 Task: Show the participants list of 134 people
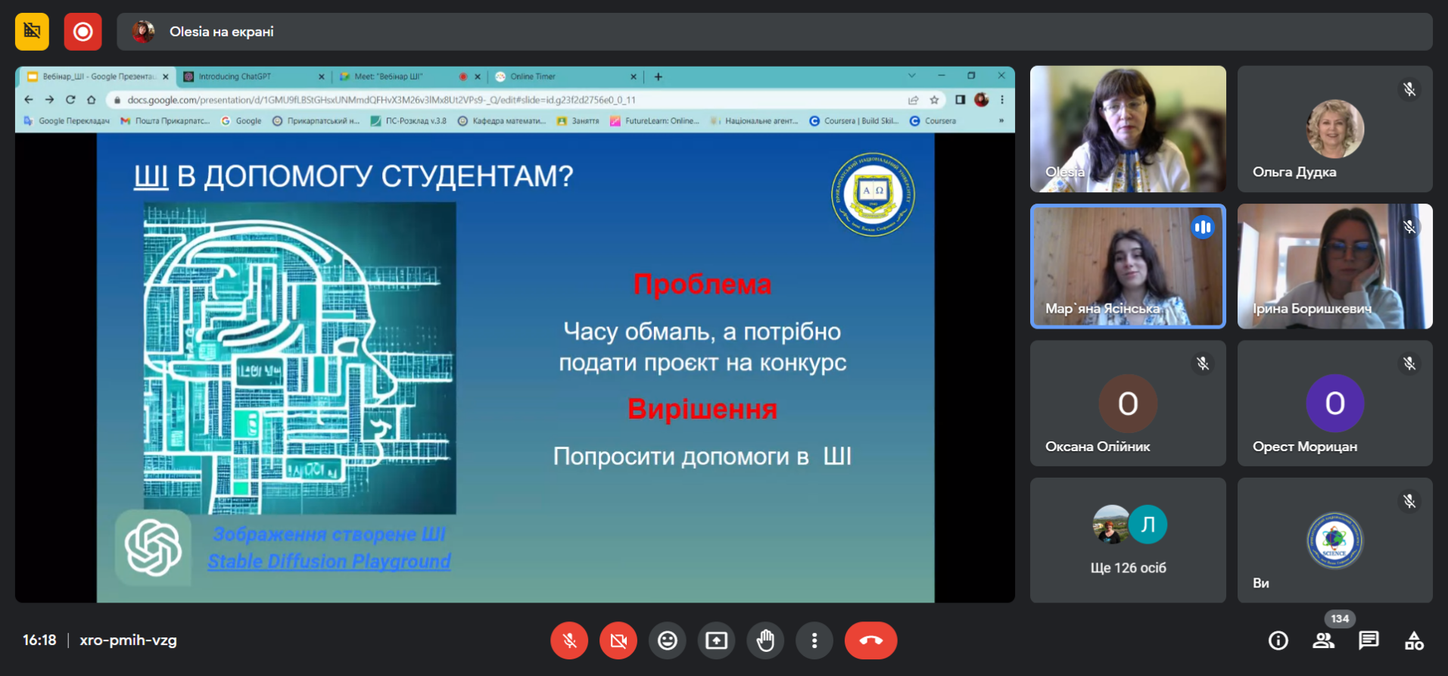1323,641
